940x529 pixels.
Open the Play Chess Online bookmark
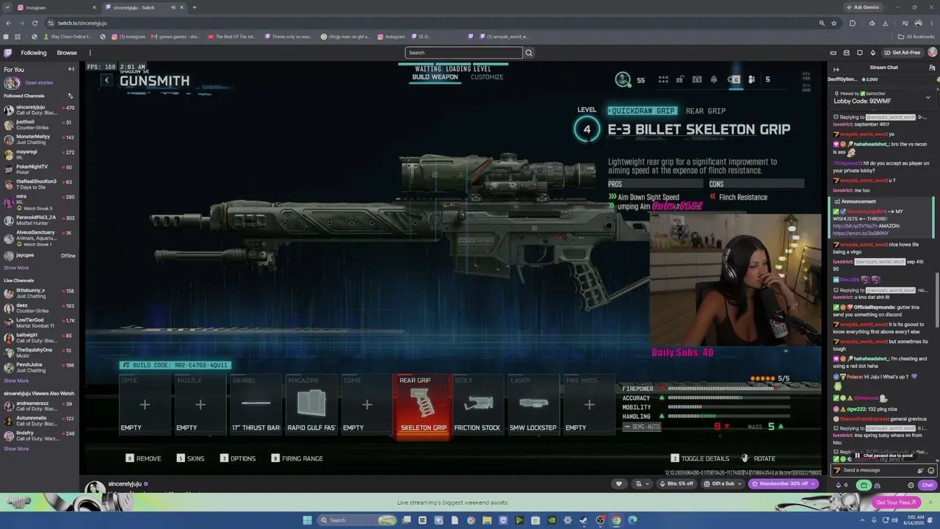(68, 37)
